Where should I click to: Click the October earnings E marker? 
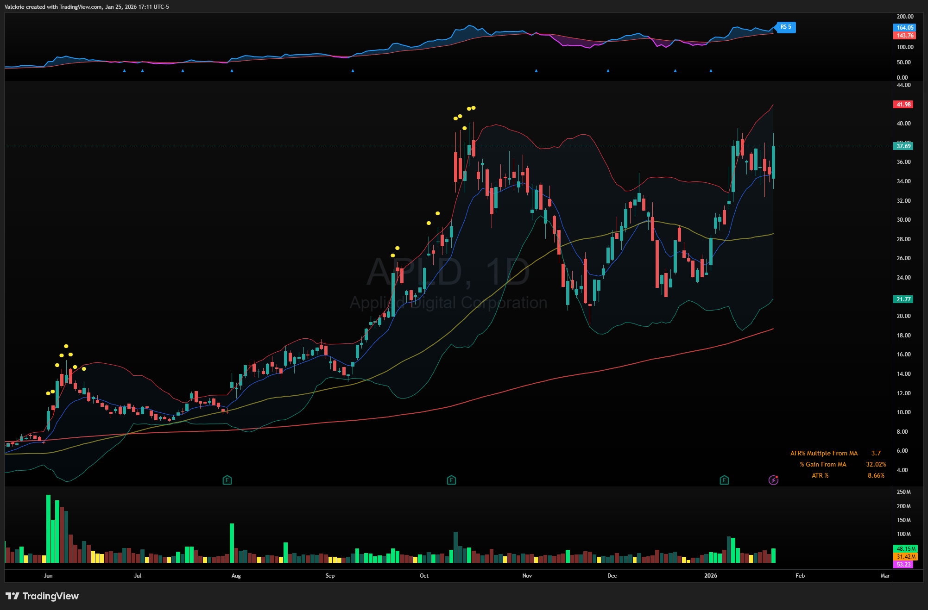[x=451, y=480]
